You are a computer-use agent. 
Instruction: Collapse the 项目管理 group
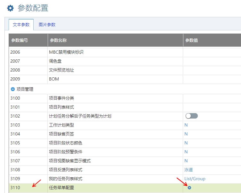coord(13,89)
